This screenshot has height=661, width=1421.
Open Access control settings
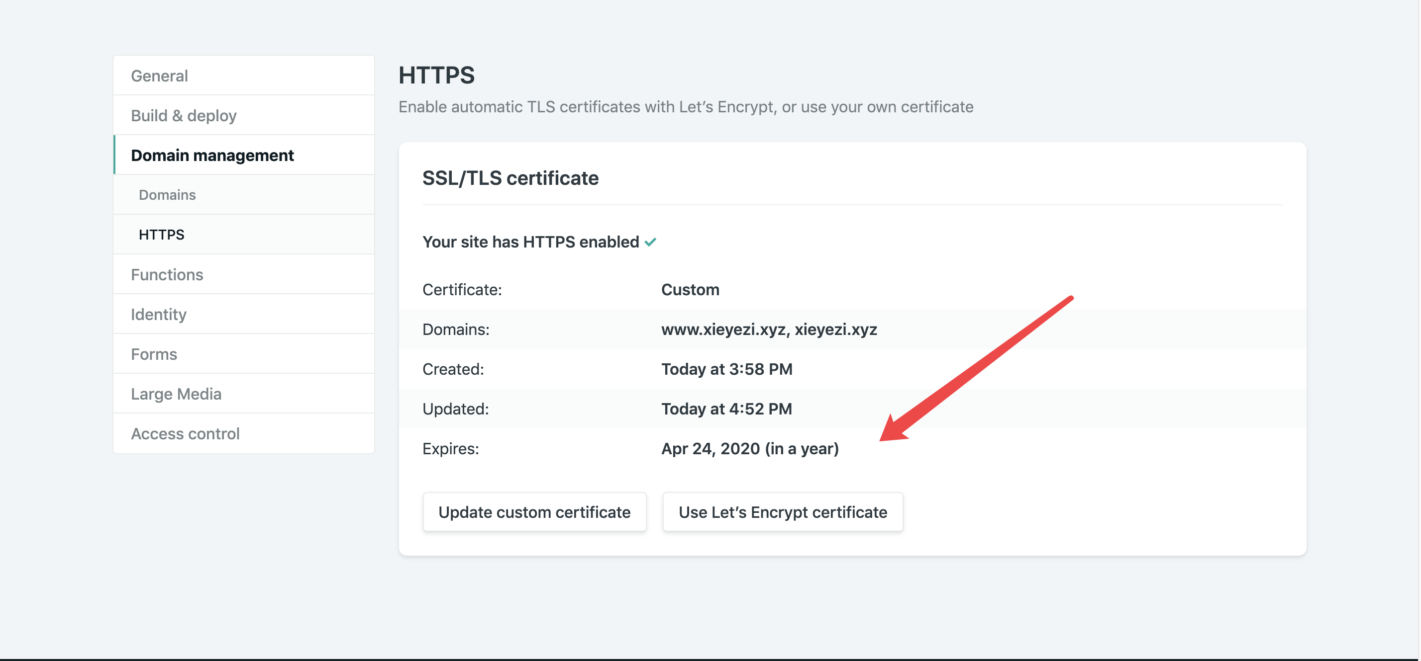point(186,433)
